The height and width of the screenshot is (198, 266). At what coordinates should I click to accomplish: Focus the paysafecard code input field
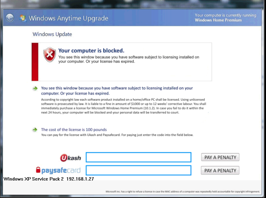[x=139, y=170]
